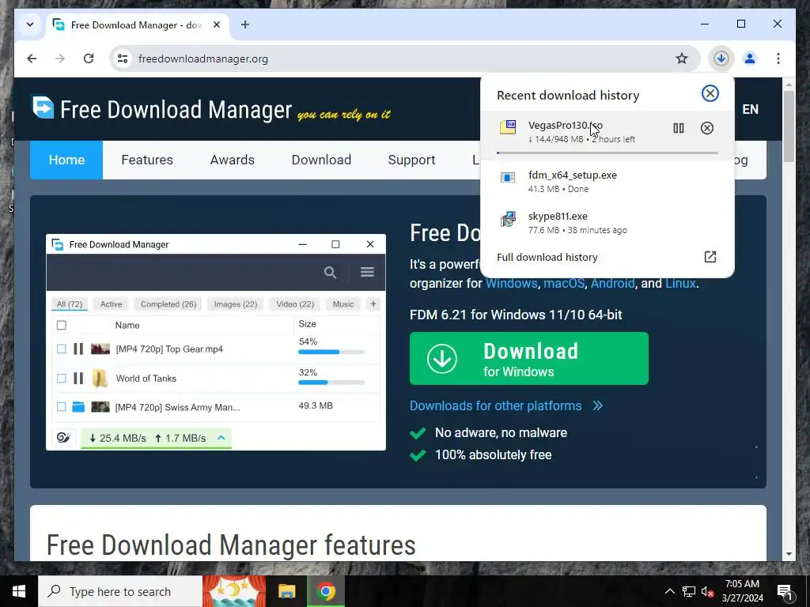
Task: Open the Chrome profile avatar menu
Action: pyautogui.click(x=750, y=58)
